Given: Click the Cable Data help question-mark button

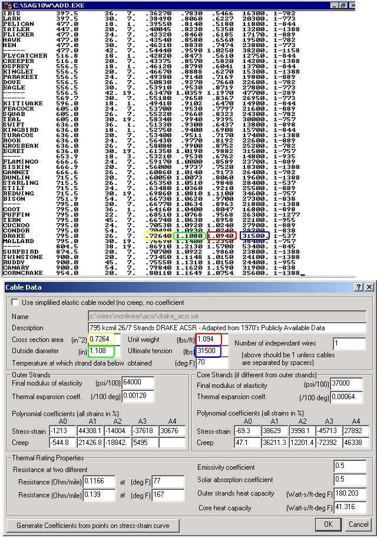Looking at the screenshot, I should coord(358,287).
